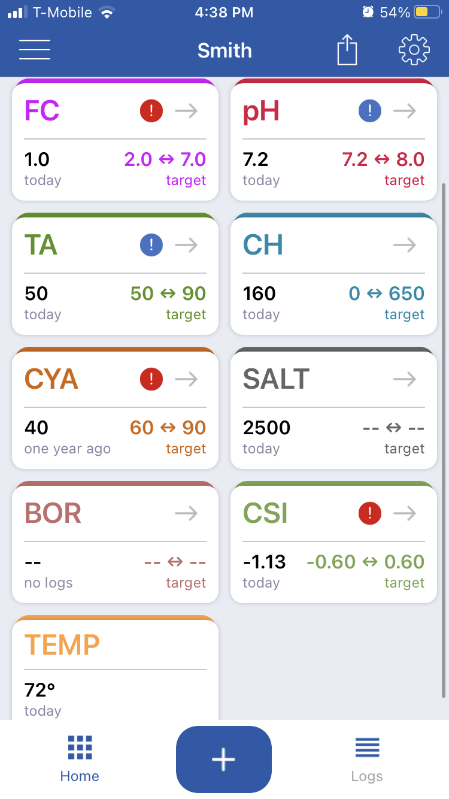
Task: Switch to the Logs tab
Action: (x=367, y=759)
